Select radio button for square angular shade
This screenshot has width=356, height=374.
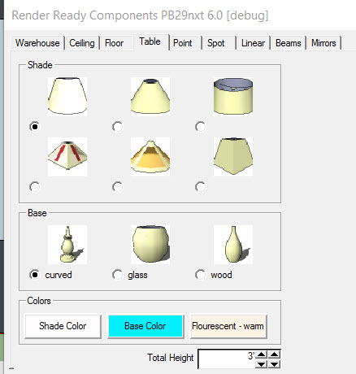200,187
